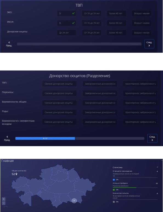The width and height of the screenshot is (163, 212).
Task: Click the blue circle under 'В процессе прохождения'
Action: [114, 180]
